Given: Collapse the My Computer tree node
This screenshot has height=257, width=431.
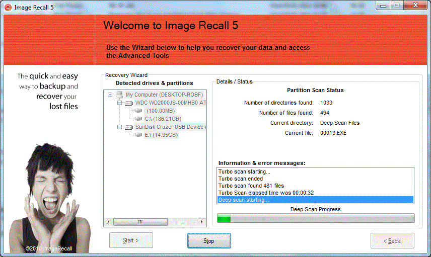Looking at the screenshot, I should click(x=110, y=95).
